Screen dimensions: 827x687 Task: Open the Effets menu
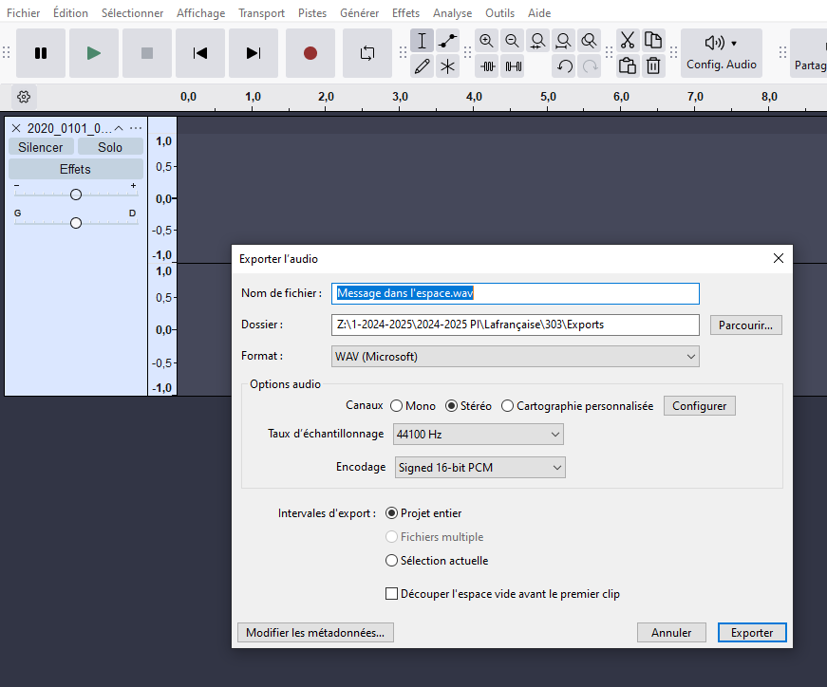tap(405, 13)
